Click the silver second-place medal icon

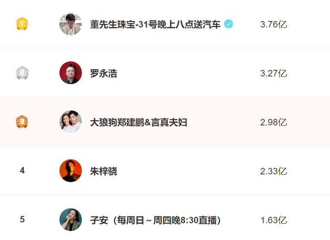coord(22,73)
